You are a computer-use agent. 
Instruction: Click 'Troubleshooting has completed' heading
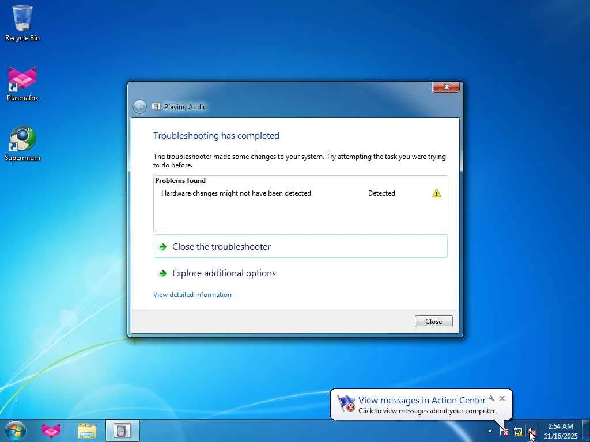[x=216, y=136]
